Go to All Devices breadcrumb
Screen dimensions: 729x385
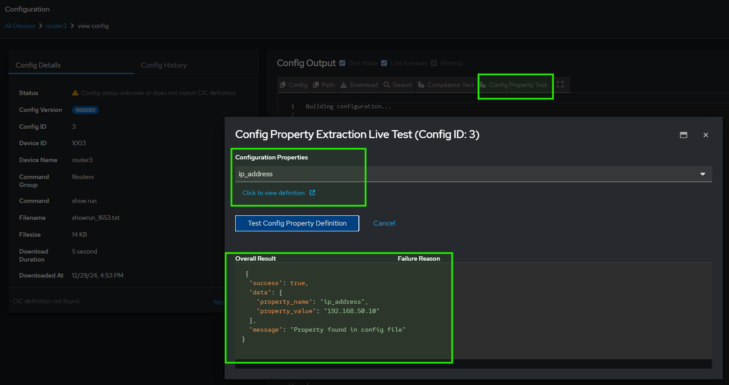(x=20, y=26)
